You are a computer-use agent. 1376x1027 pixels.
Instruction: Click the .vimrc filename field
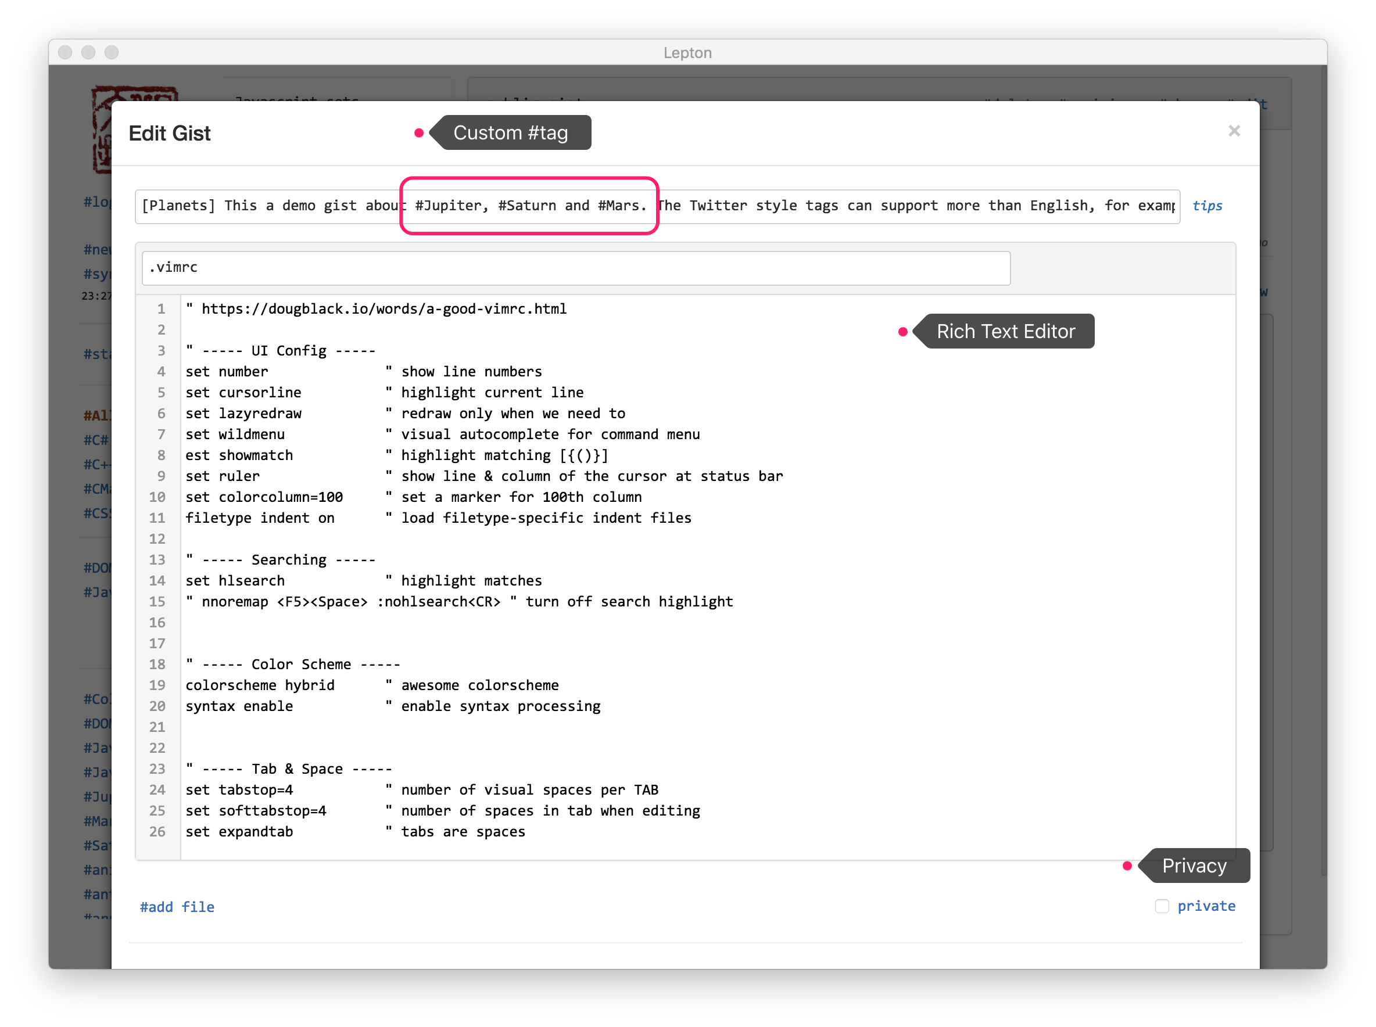pos(575,268)
